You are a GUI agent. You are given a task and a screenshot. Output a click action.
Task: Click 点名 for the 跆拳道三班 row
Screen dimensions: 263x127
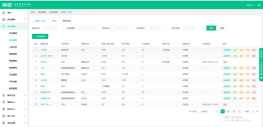coord(235,92)
